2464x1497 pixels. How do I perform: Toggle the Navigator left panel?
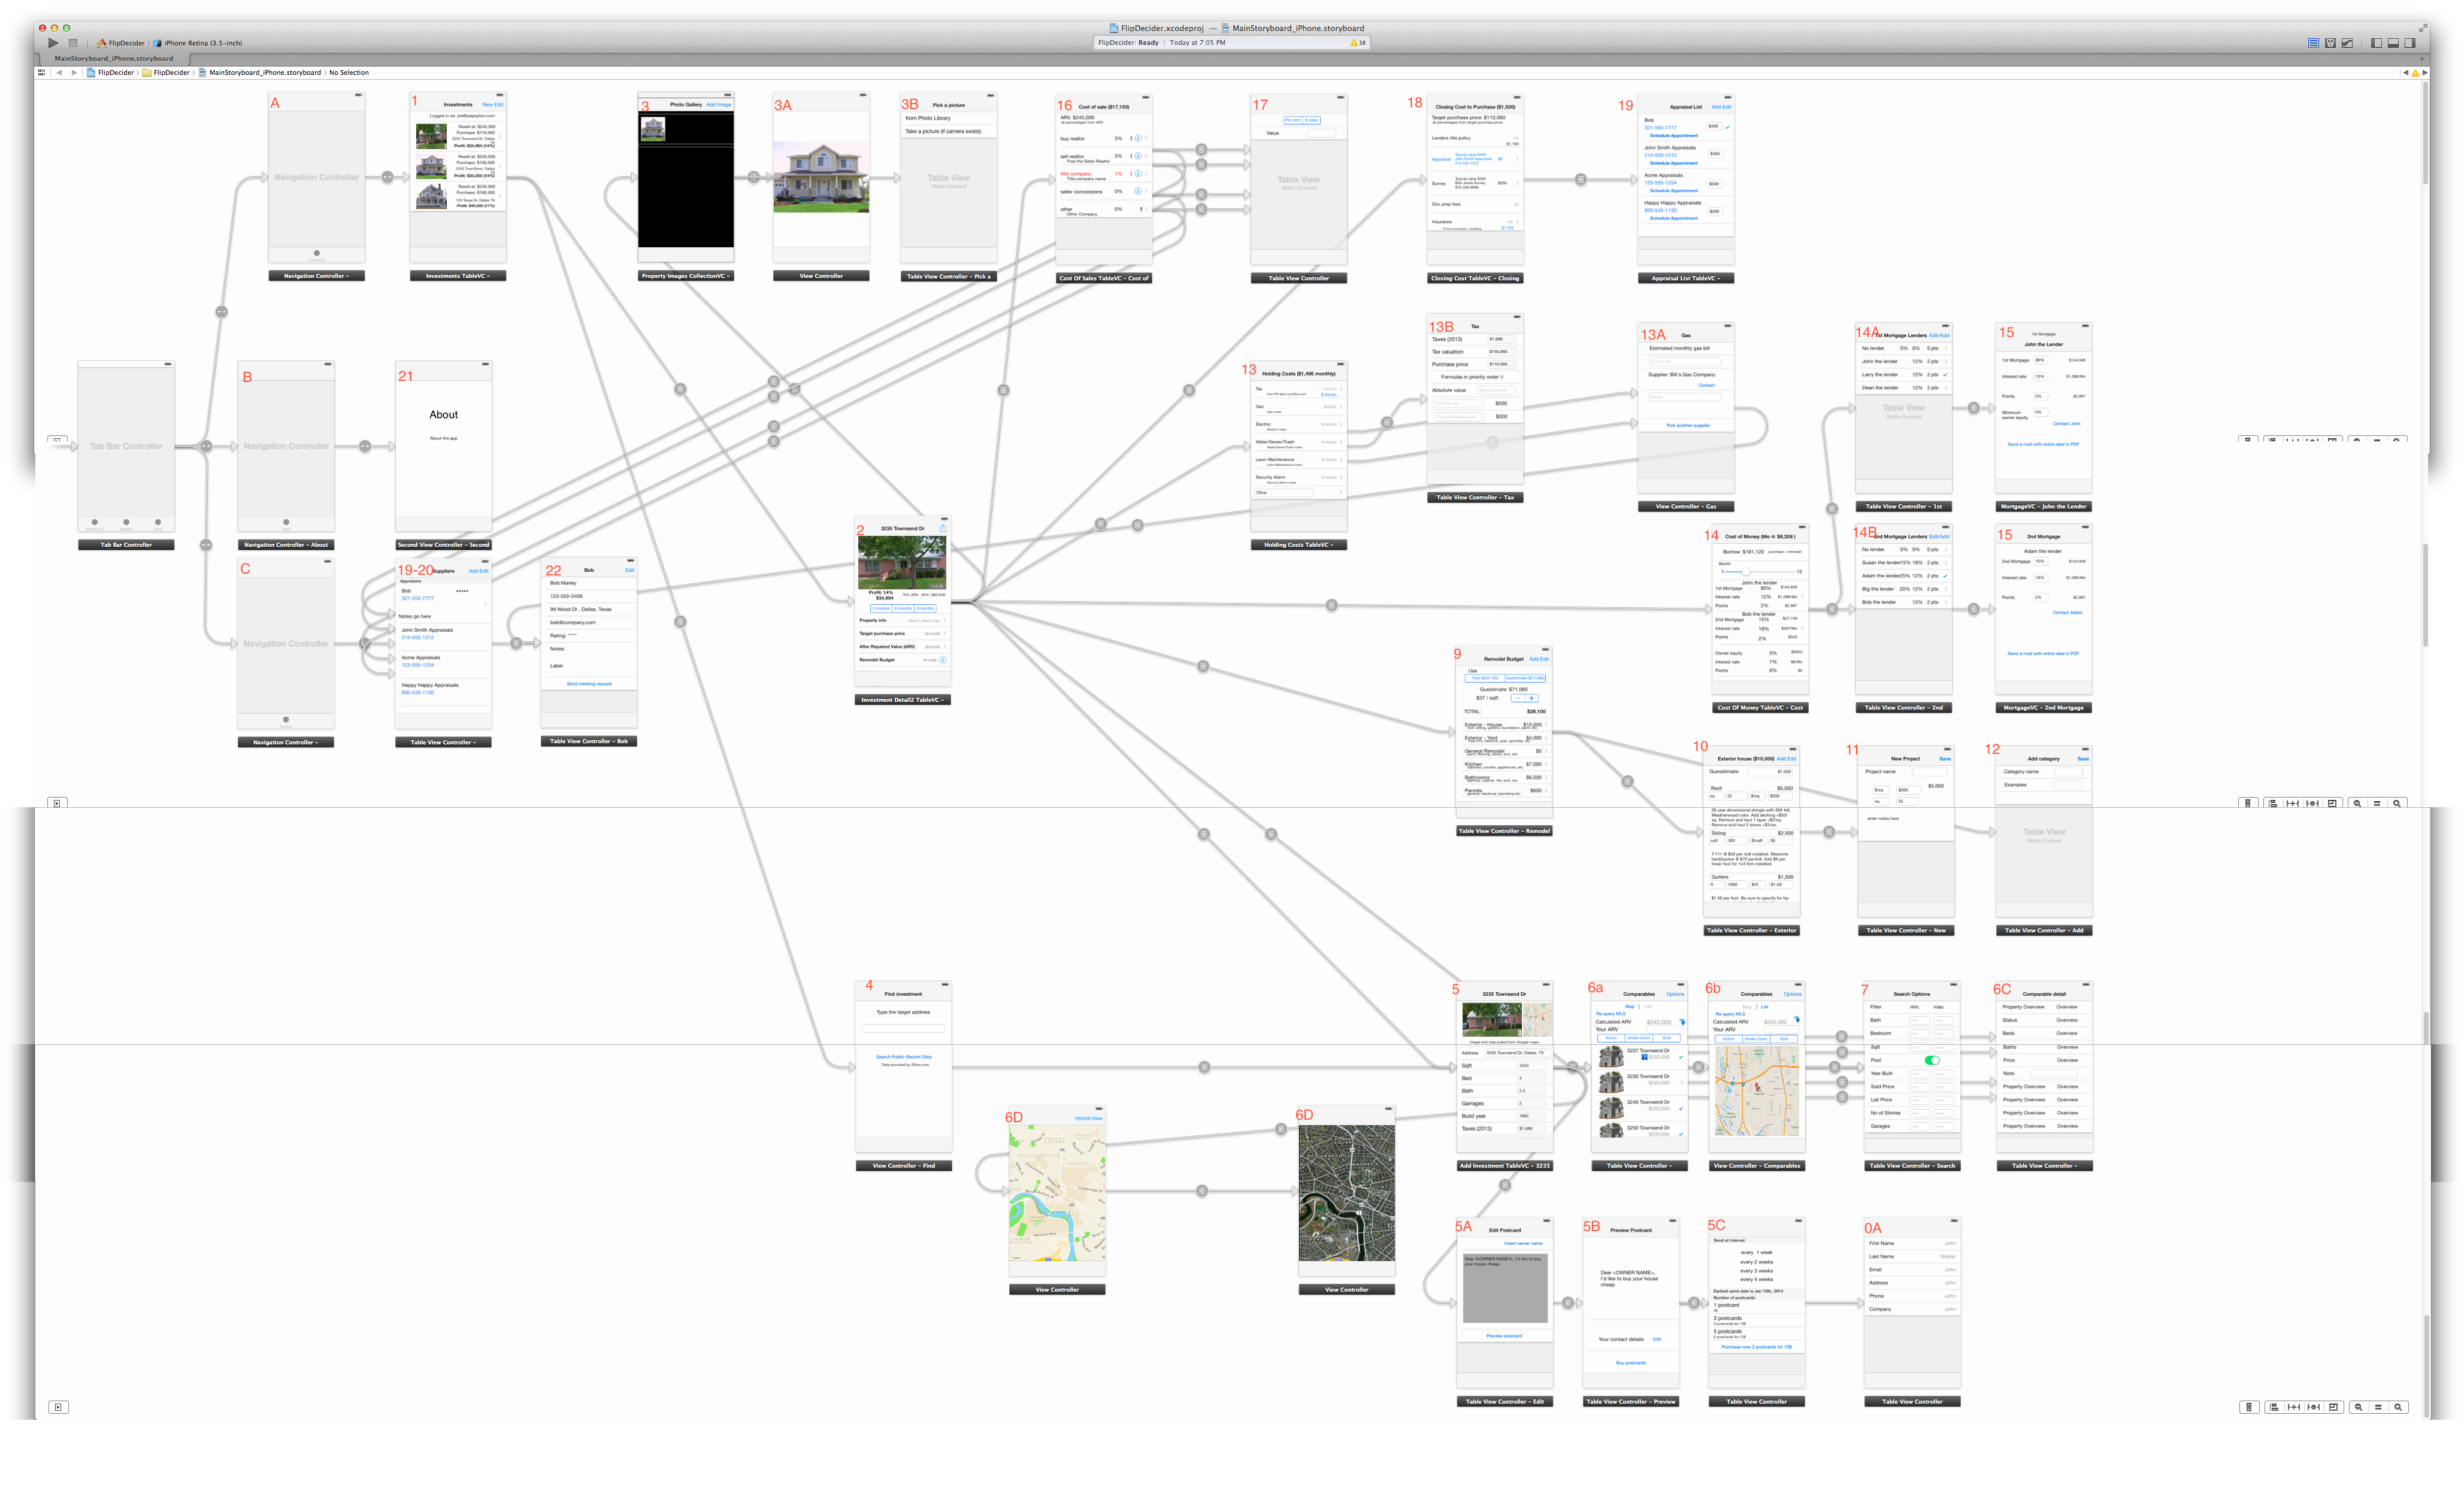[x=2376, y=43]
